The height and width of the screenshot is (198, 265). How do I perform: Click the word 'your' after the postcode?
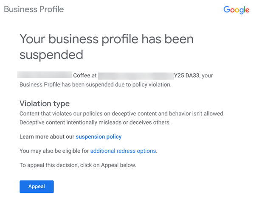pyautogui.click(x=208, y=75)
